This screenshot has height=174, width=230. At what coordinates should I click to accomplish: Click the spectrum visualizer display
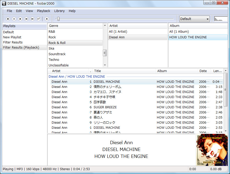pos(221,19)
